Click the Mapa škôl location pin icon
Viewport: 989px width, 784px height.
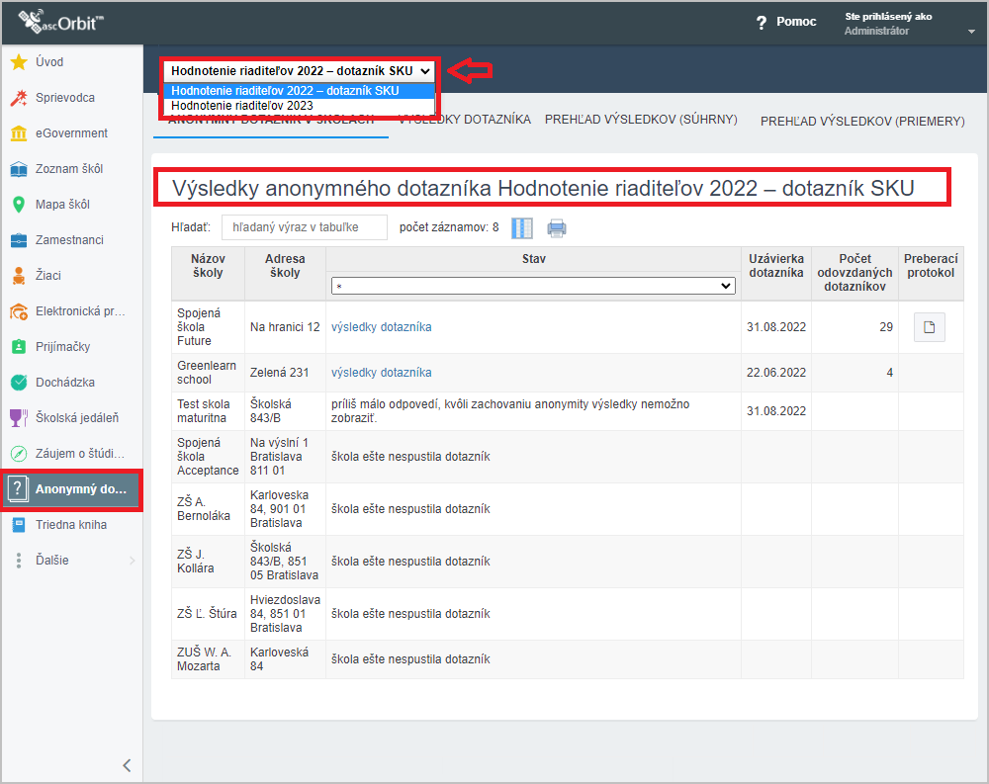[18, 205]
